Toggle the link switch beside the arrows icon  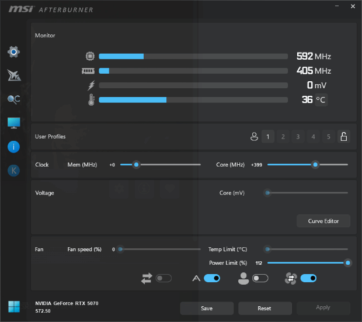tap(163, 278)
